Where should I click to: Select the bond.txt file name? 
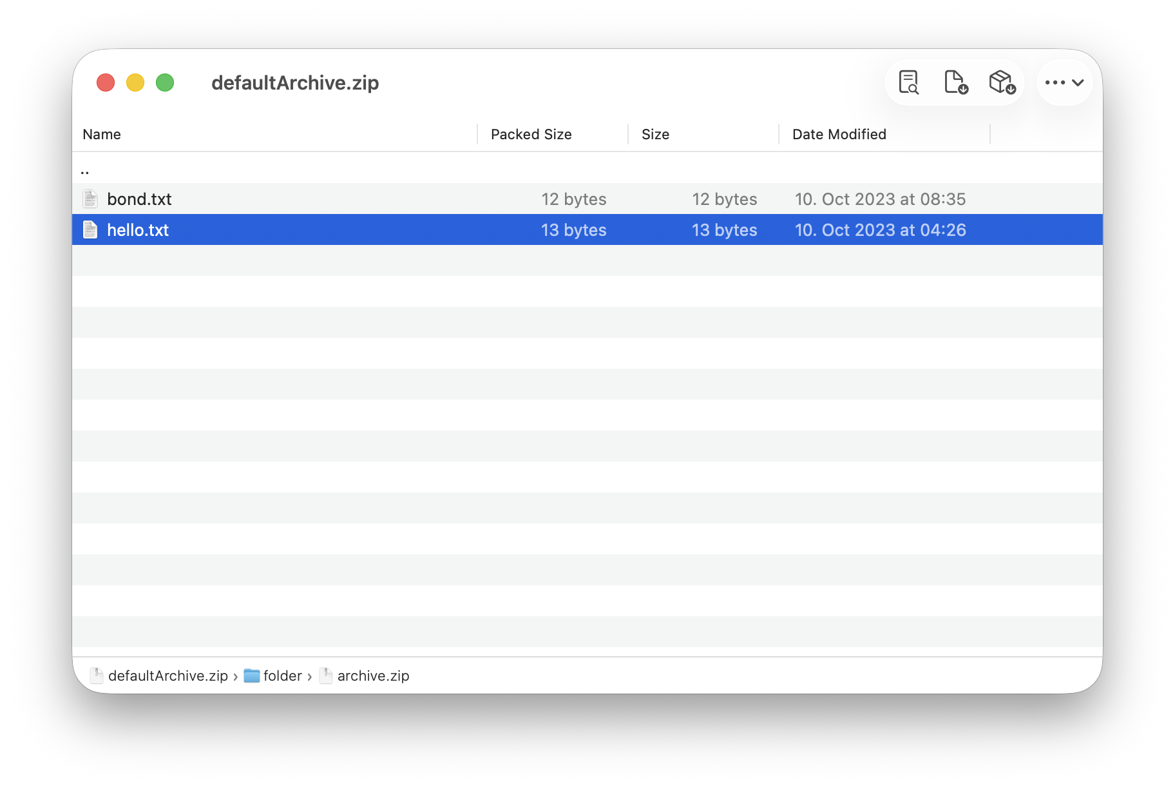(x=139, y=199)
